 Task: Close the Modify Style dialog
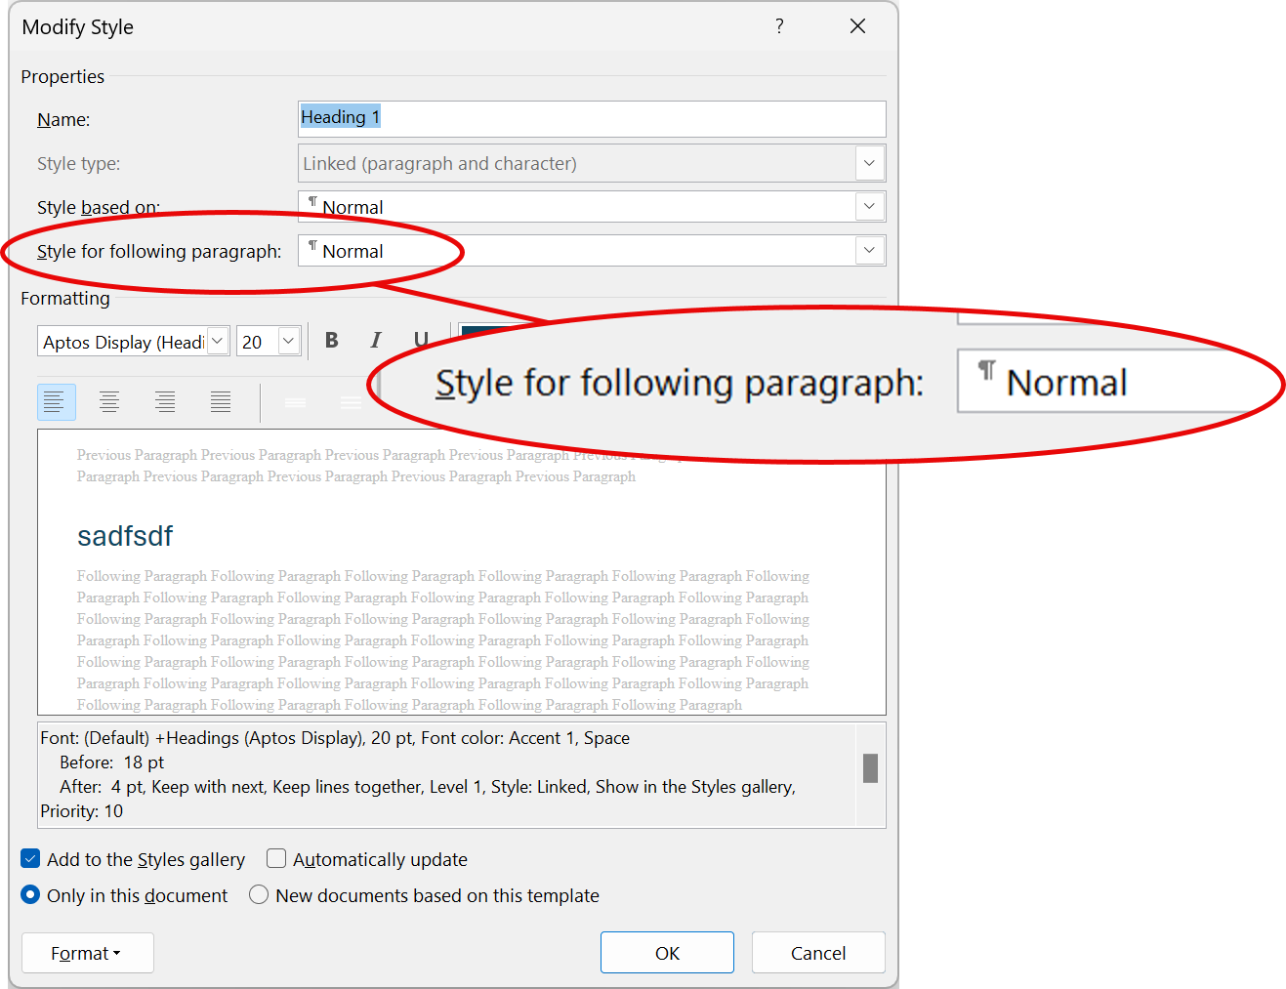pos(857,26)
